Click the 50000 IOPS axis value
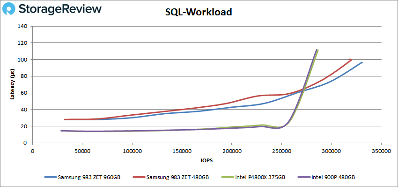Screen dimensions: 398x187 click(x=82, y=151)
